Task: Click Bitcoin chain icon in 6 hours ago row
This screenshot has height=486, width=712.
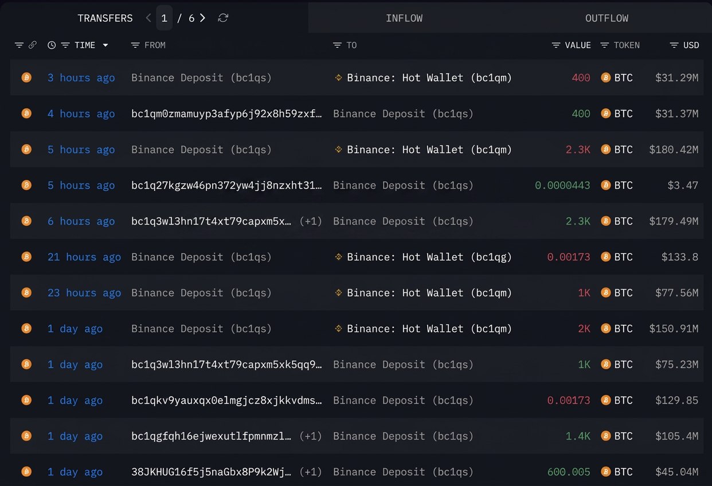Action: pyautogui.click(x=26, y=221)
